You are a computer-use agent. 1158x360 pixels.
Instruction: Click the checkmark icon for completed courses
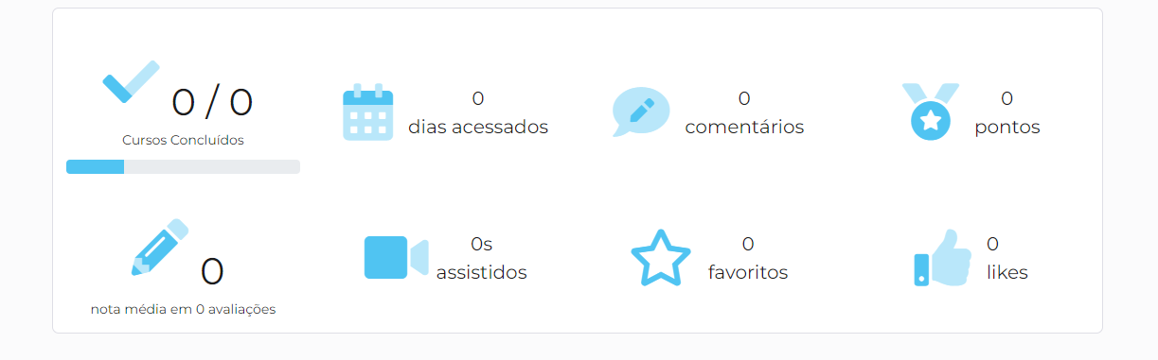(131, 82)
